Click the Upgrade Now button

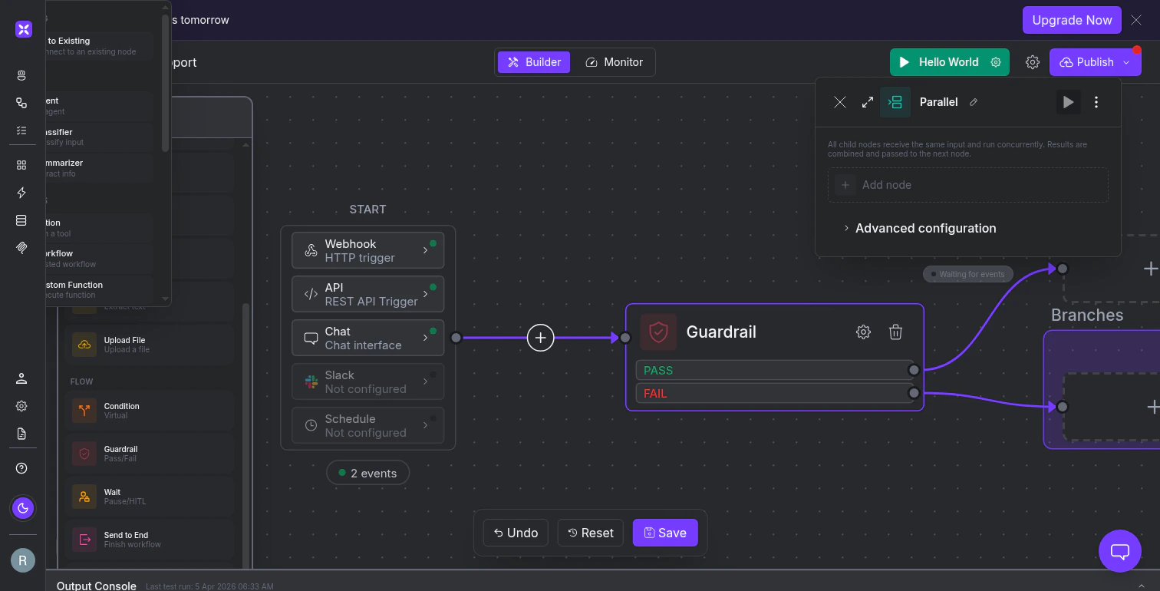pyautogui.click(x=1071, y=20)
